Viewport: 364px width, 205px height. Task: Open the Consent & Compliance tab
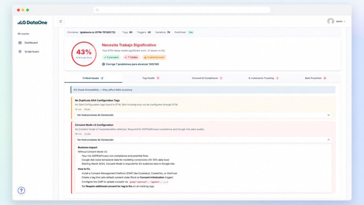(207, 78)
